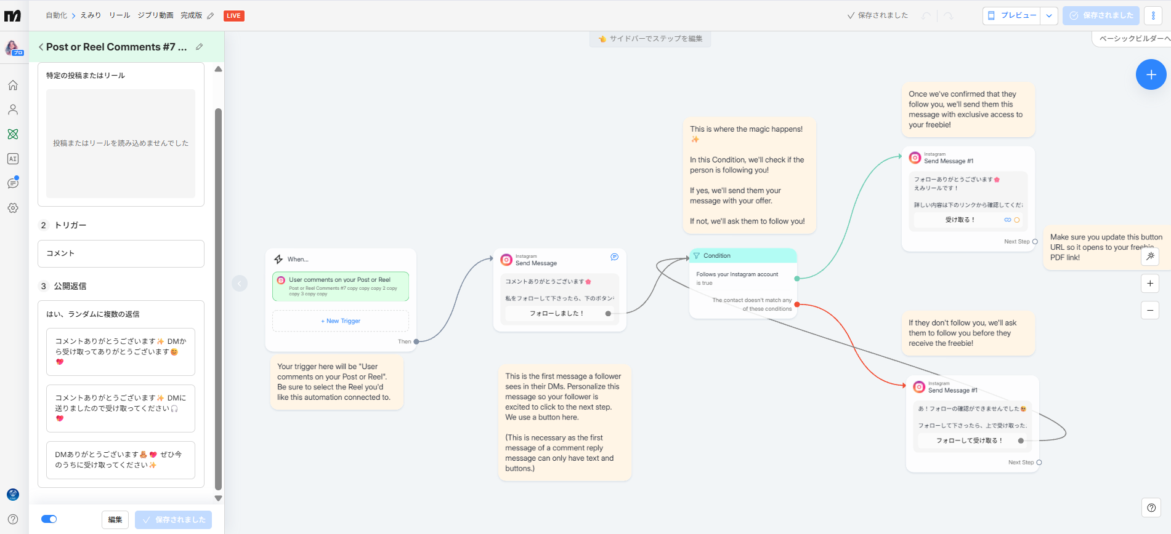Open Live Chat icon in sidebar

(x=13, y=183)
